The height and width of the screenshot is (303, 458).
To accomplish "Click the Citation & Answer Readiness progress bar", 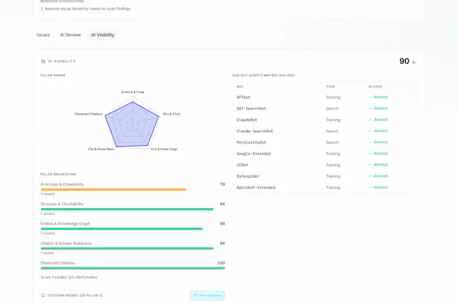I will [x=133, y=249].
